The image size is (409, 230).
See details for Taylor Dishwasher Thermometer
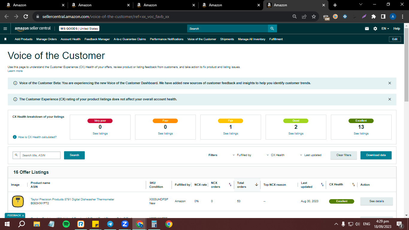pyautogui.click(x=377, y=201)
